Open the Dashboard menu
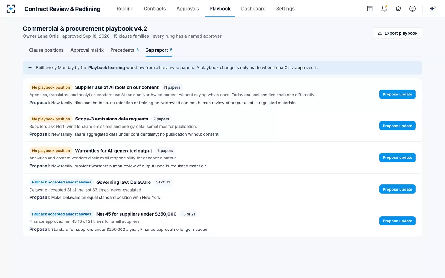Image resolution: width=445 pixels, height=278 pixels. pos(253,9)
